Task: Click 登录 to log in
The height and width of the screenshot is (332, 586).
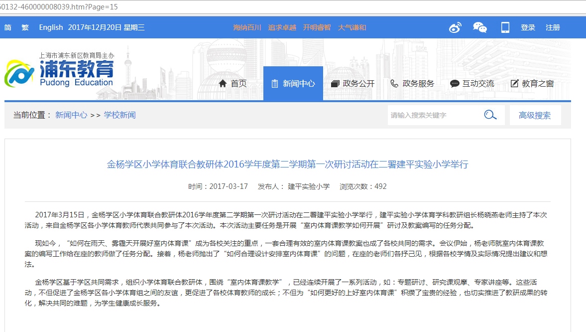Action: point(528,27)
